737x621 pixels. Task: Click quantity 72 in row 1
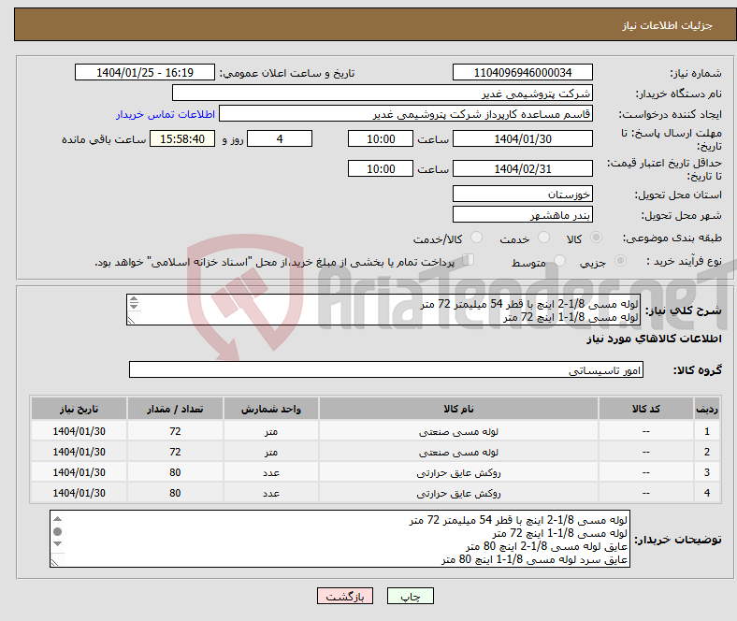pos(175,431)
